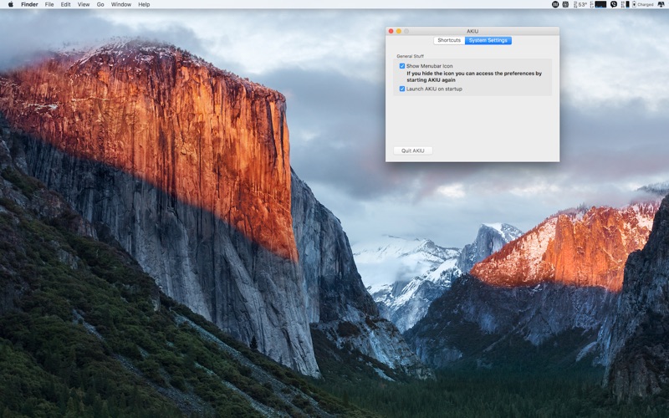Image resolution: width=669 pixels, height=418 pixels.
Task: Click the round pause-style menubar icon
Action: pos(555,4)
